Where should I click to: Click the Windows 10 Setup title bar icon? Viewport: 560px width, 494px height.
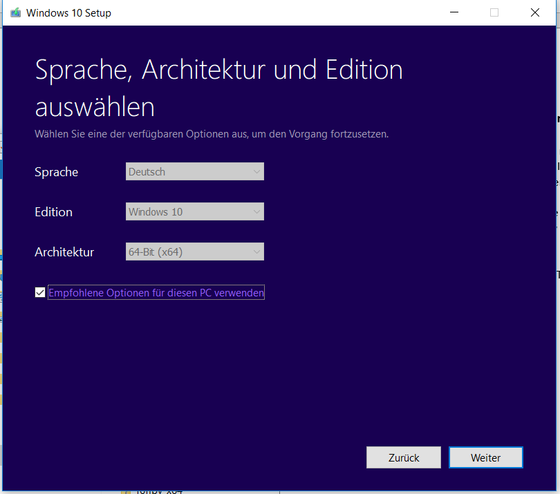pyautogui.click(x=15, y=13)
